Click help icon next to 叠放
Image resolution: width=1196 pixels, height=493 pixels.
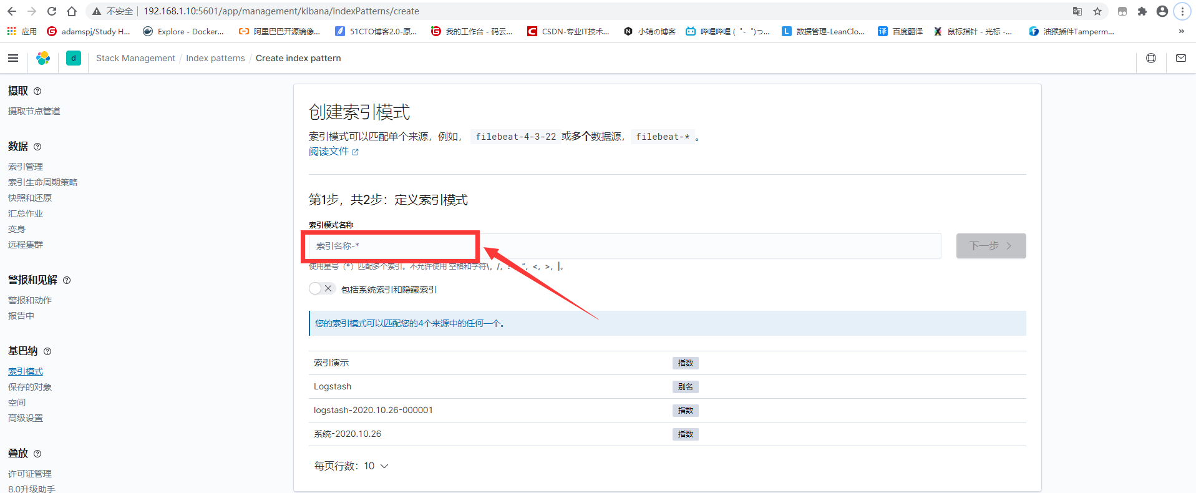pos(37,454)
